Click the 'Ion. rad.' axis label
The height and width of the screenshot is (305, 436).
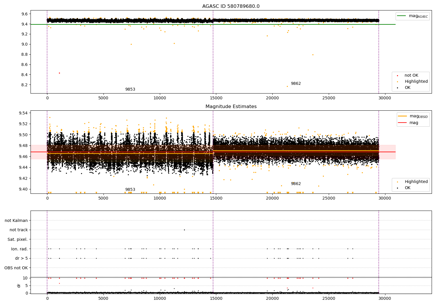(19, 249)
